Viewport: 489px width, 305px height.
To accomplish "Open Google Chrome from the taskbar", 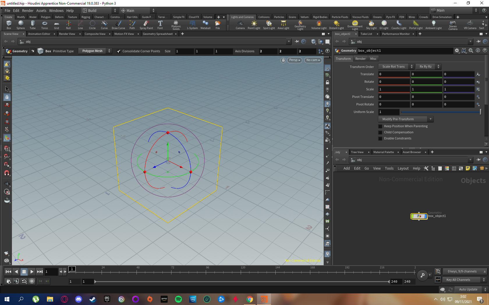I will (250, 299).
